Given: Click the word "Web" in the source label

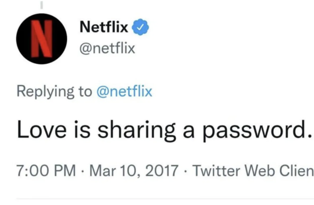Looking at the screenshot, I should (x=258, y=171).
